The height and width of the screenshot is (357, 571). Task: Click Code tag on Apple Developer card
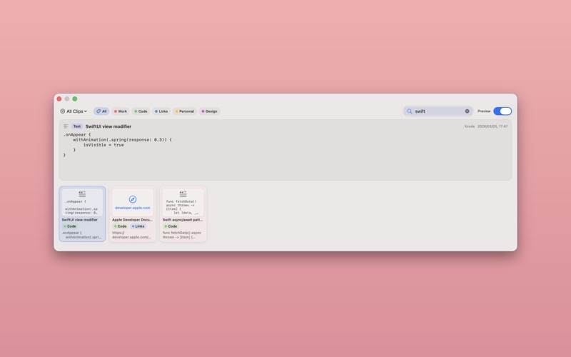coord(120,226)
